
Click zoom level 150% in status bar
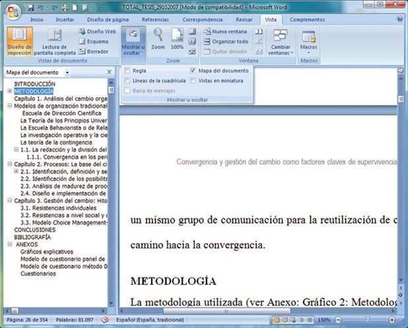pos(324,320)
